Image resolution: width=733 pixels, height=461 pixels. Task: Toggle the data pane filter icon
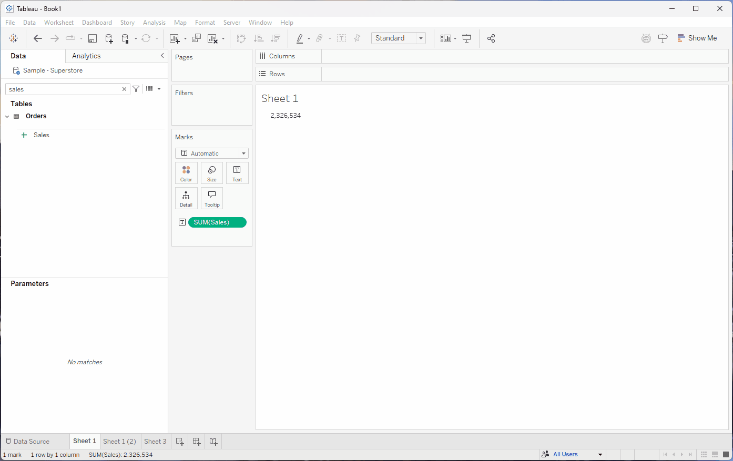point(136,89)
